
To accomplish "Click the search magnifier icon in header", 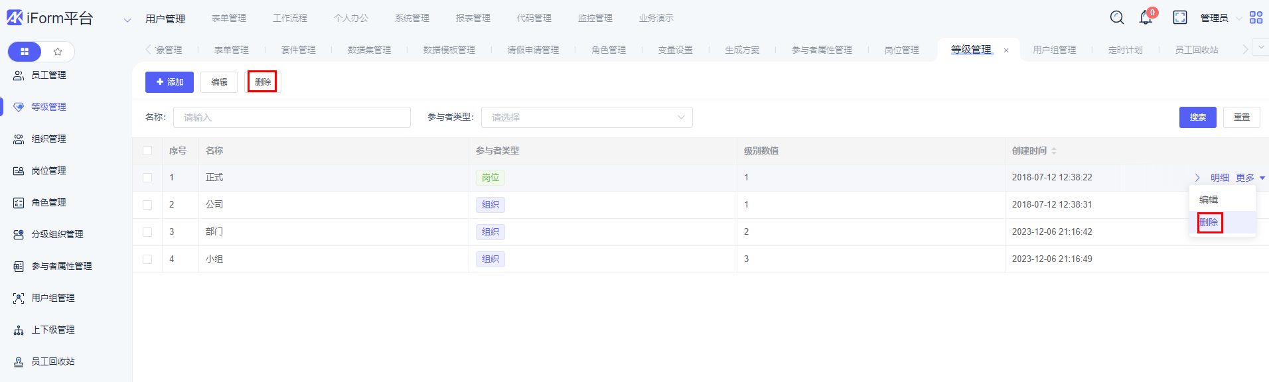I will pos(1117,18).
